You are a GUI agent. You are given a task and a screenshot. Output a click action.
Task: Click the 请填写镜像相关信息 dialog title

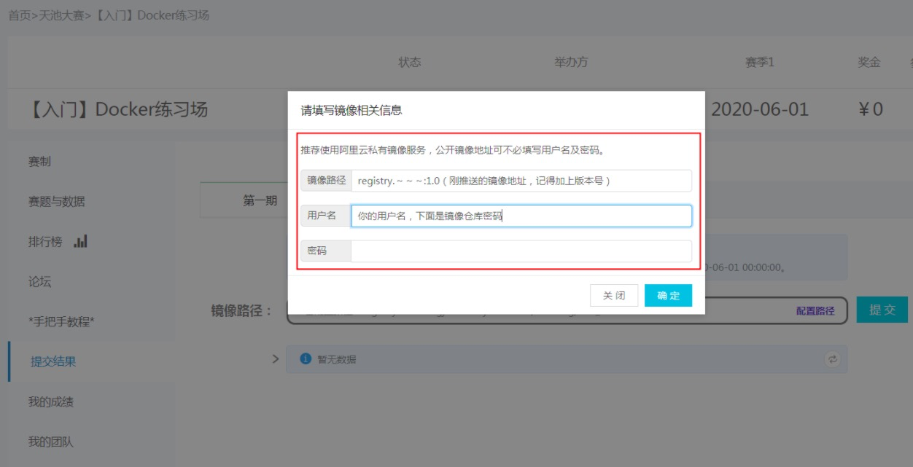coord(351,111)
